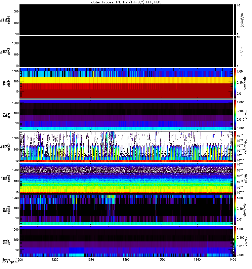
Task: Click the thb fff 64 edc34 black panel
Action: tap(126, 20)
